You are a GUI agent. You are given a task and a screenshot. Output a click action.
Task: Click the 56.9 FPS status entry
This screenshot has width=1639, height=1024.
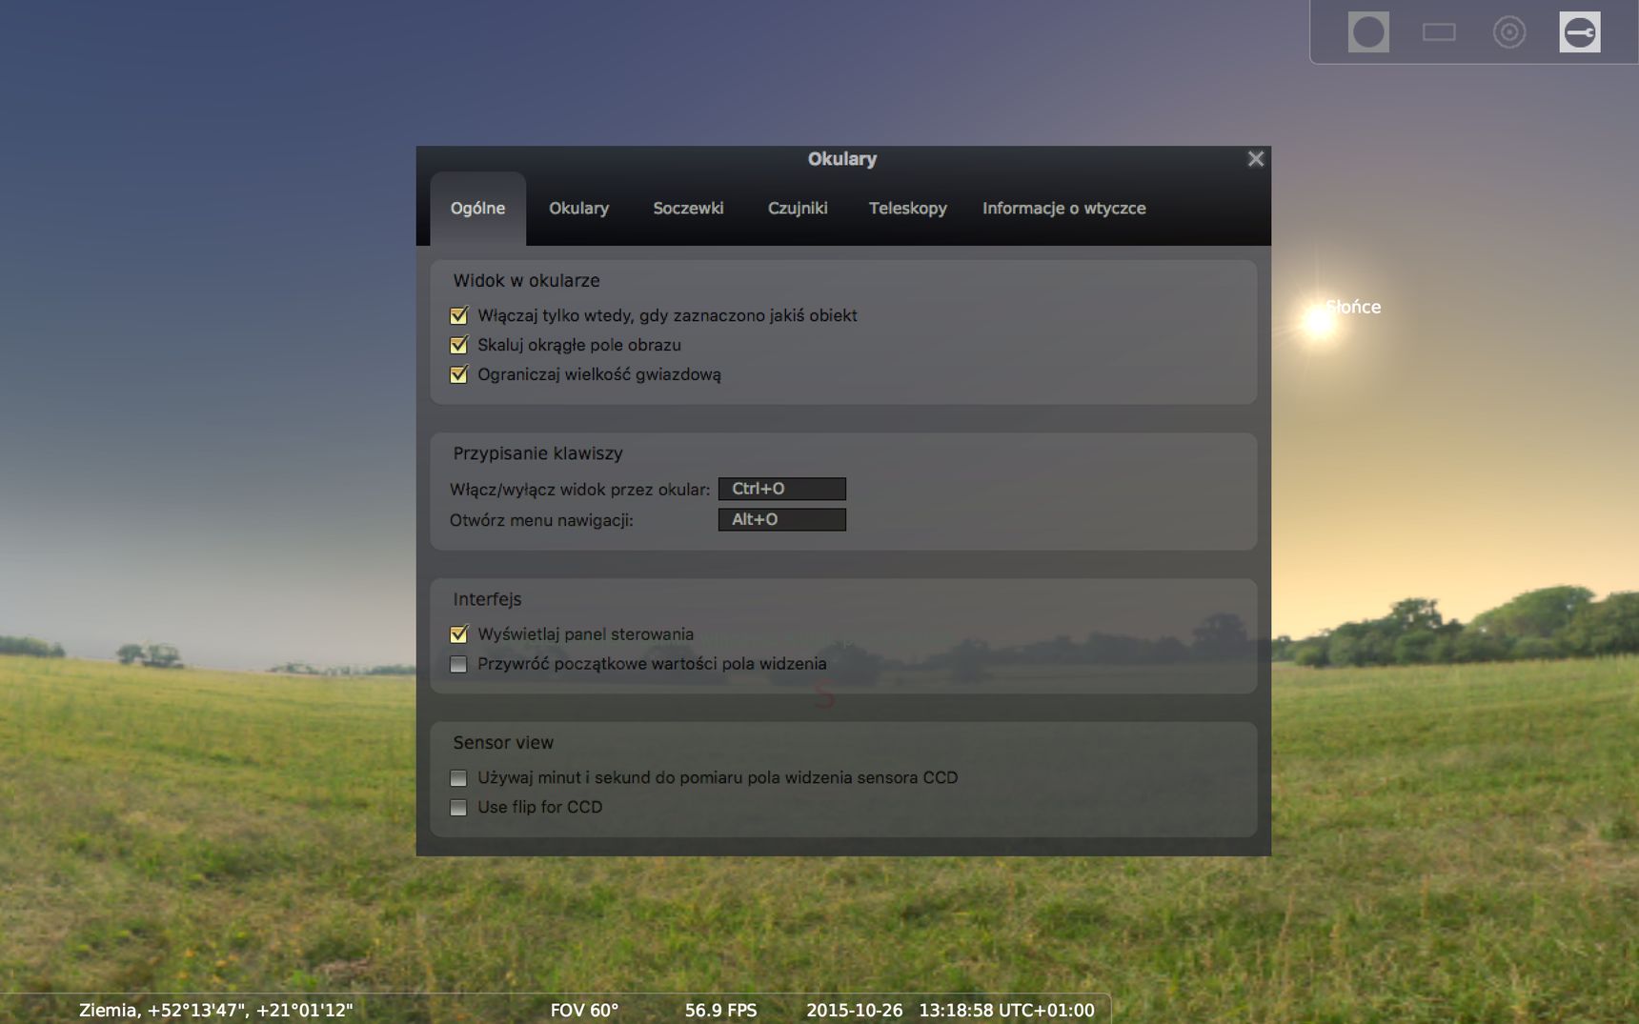720,1010
